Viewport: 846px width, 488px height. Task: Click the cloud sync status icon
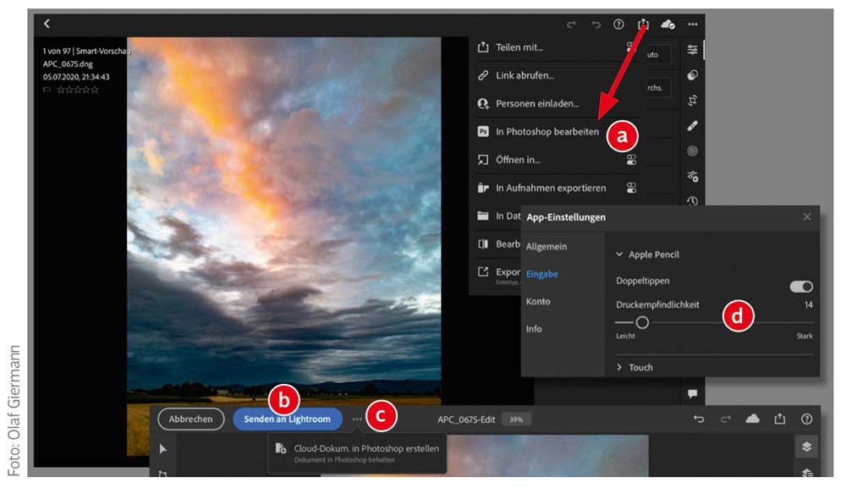pos(667,25)
